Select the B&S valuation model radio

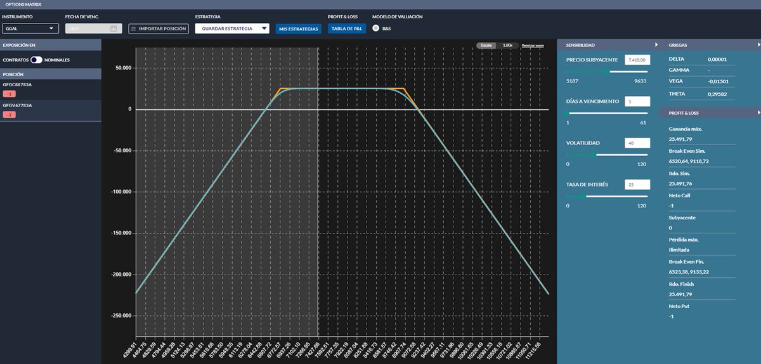[x=376, y=29]
